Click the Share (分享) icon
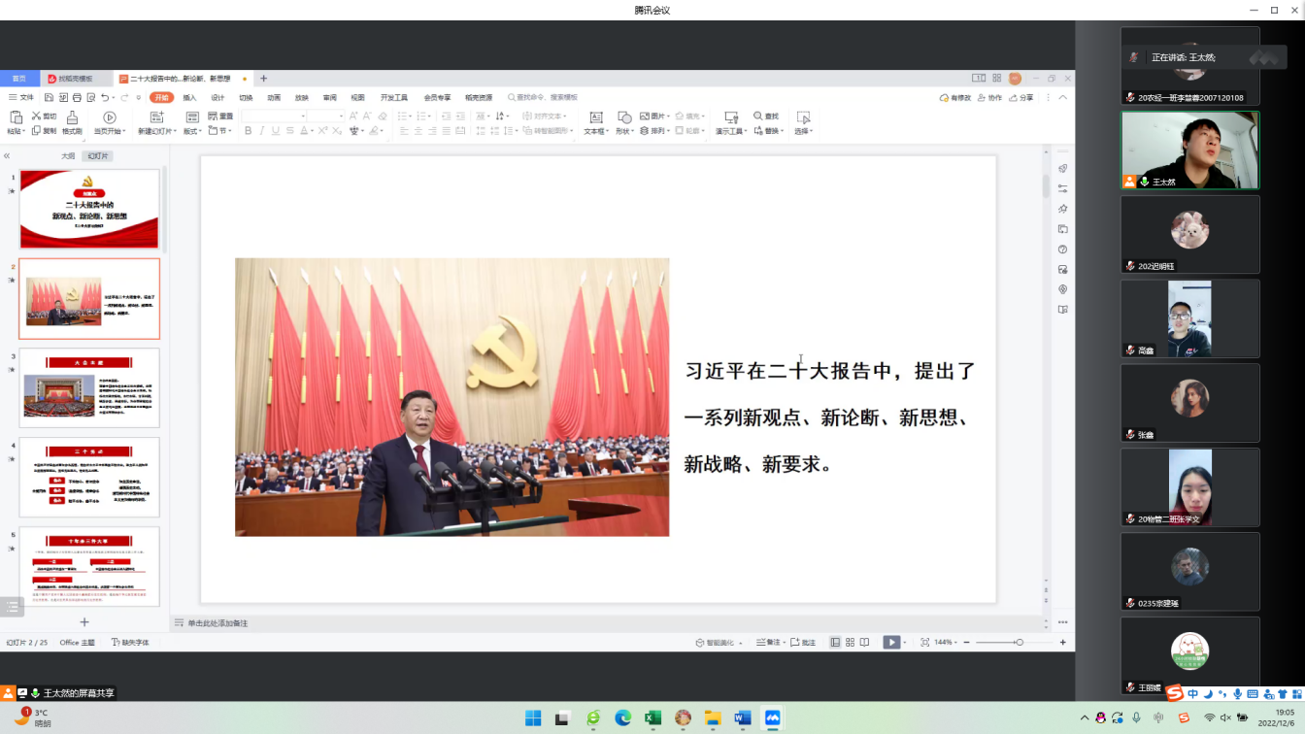 1021,98
